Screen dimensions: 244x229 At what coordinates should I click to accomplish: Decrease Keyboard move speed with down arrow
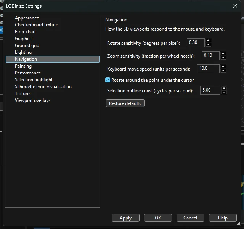223,71
